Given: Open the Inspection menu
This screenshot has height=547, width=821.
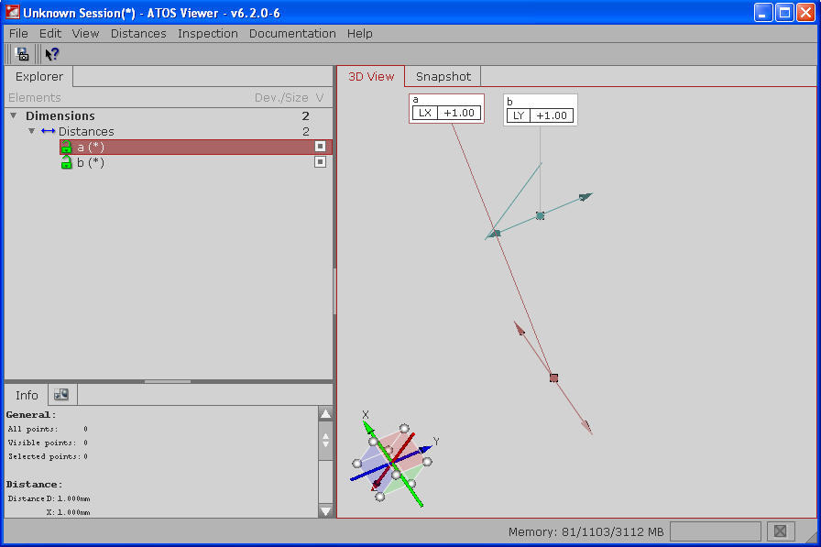Looking at the screenshot, I should (208, 34).
